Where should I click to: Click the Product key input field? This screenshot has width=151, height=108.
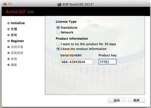[107, 62]
